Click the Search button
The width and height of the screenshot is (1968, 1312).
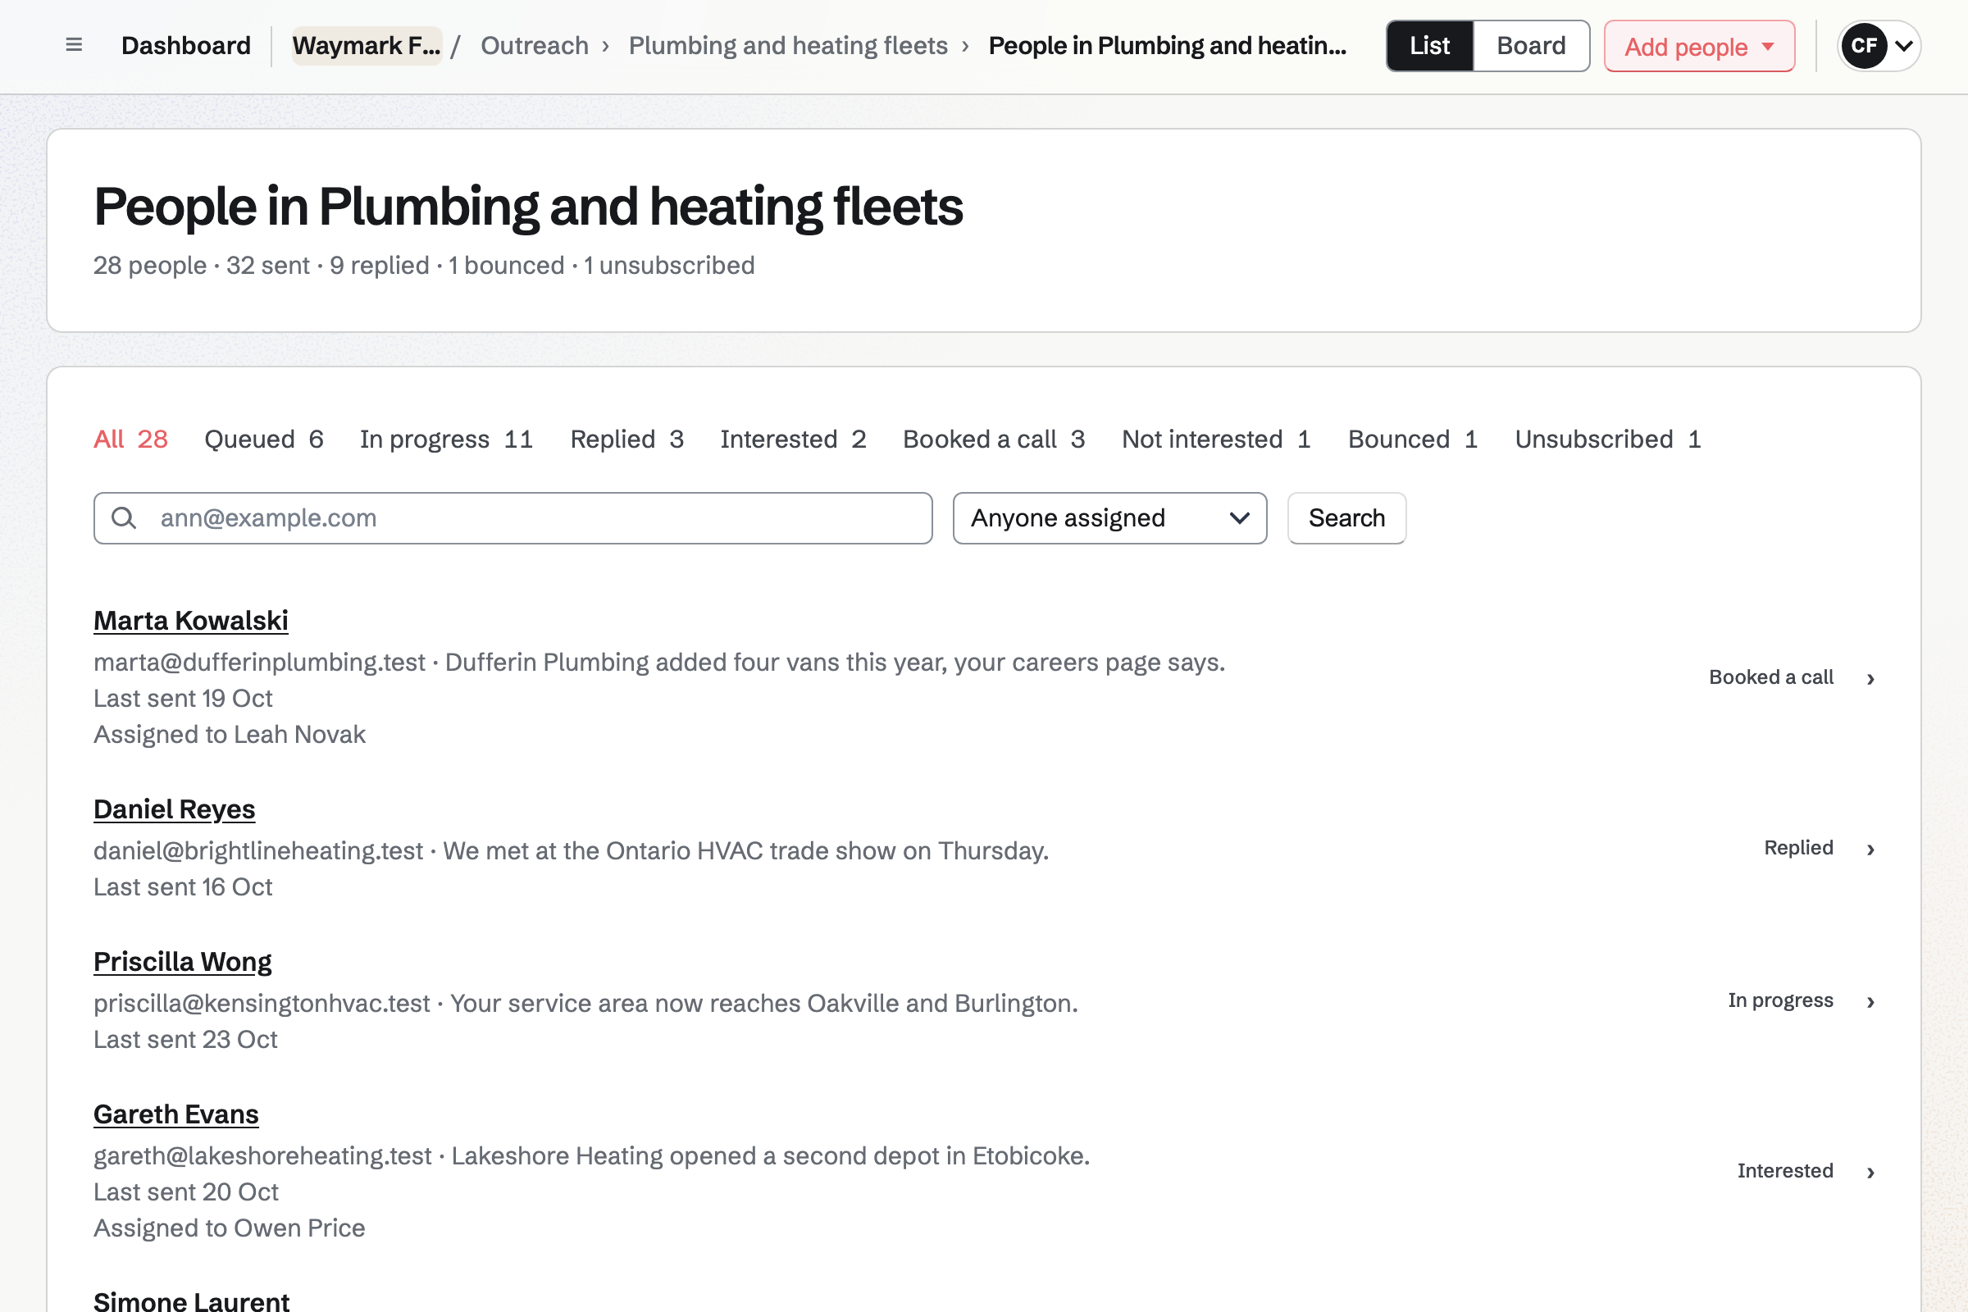(x=1346, y=518)
